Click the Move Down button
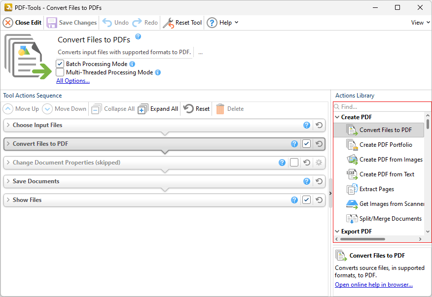The height and width of the screenshot is (297, 432). pyautogui.click(x=64, y=109)
